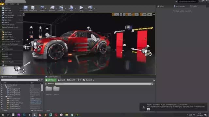
Task: Open the Launch options dropdown arrow
Action: (x=94, y=9)
